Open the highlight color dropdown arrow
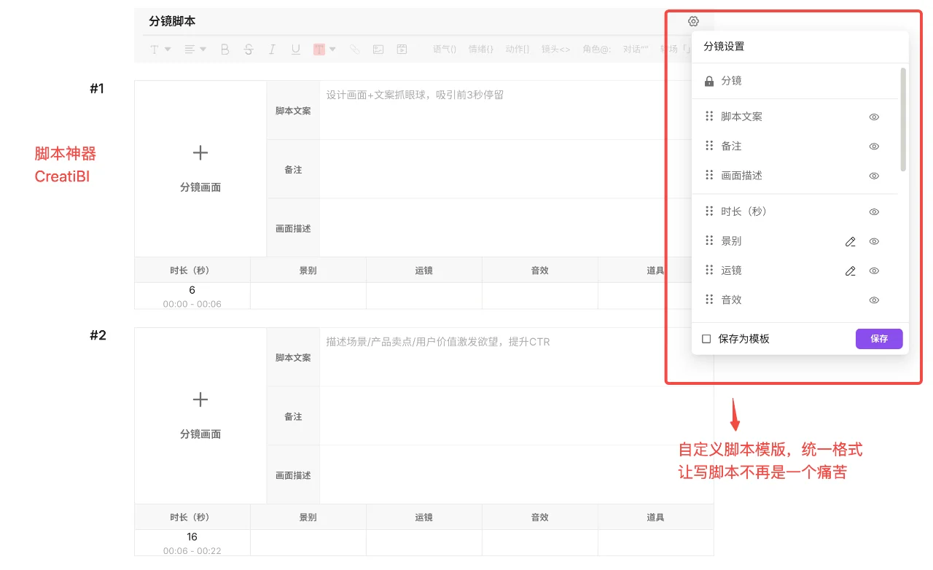Viewport: 933px width, 570px height. point(334,49)
